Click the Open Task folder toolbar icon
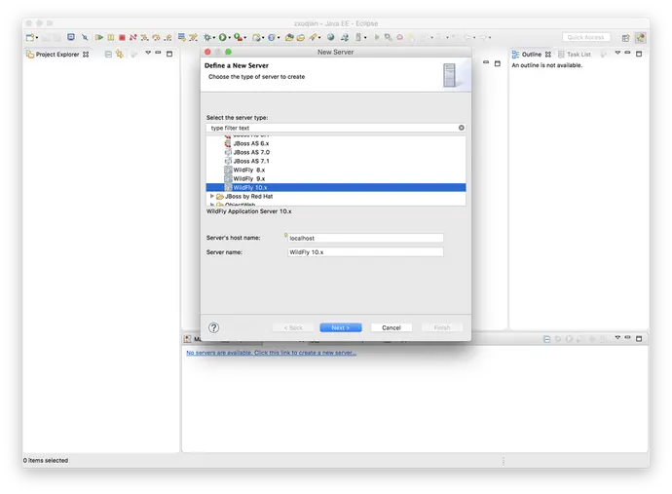Screen dimensions: 672x494 301,37
